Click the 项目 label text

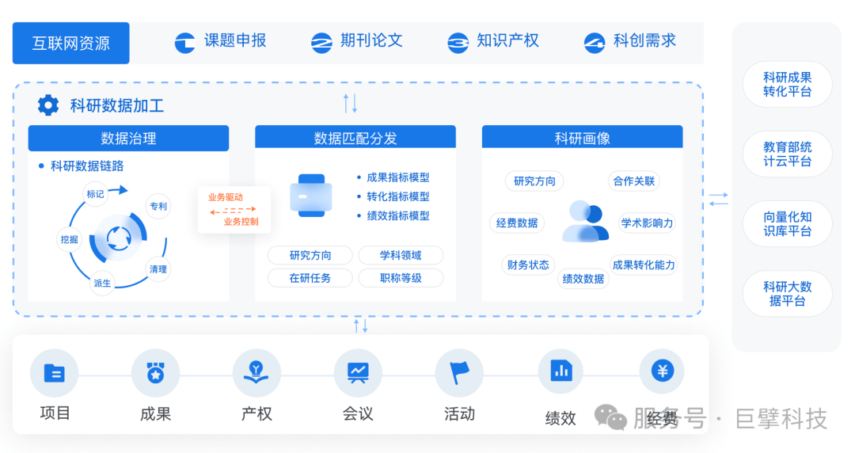pos(55,413)
